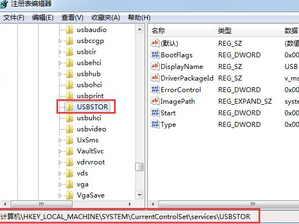The image size is (299, 224).
Task: Expand the VgaSave tree node
Action: click(60, 195)
